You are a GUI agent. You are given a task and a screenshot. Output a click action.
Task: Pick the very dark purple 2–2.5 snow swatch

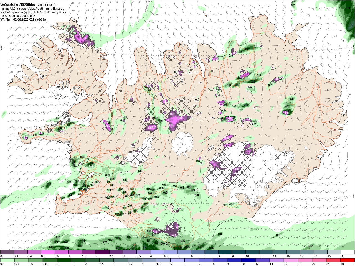[102, 252]
